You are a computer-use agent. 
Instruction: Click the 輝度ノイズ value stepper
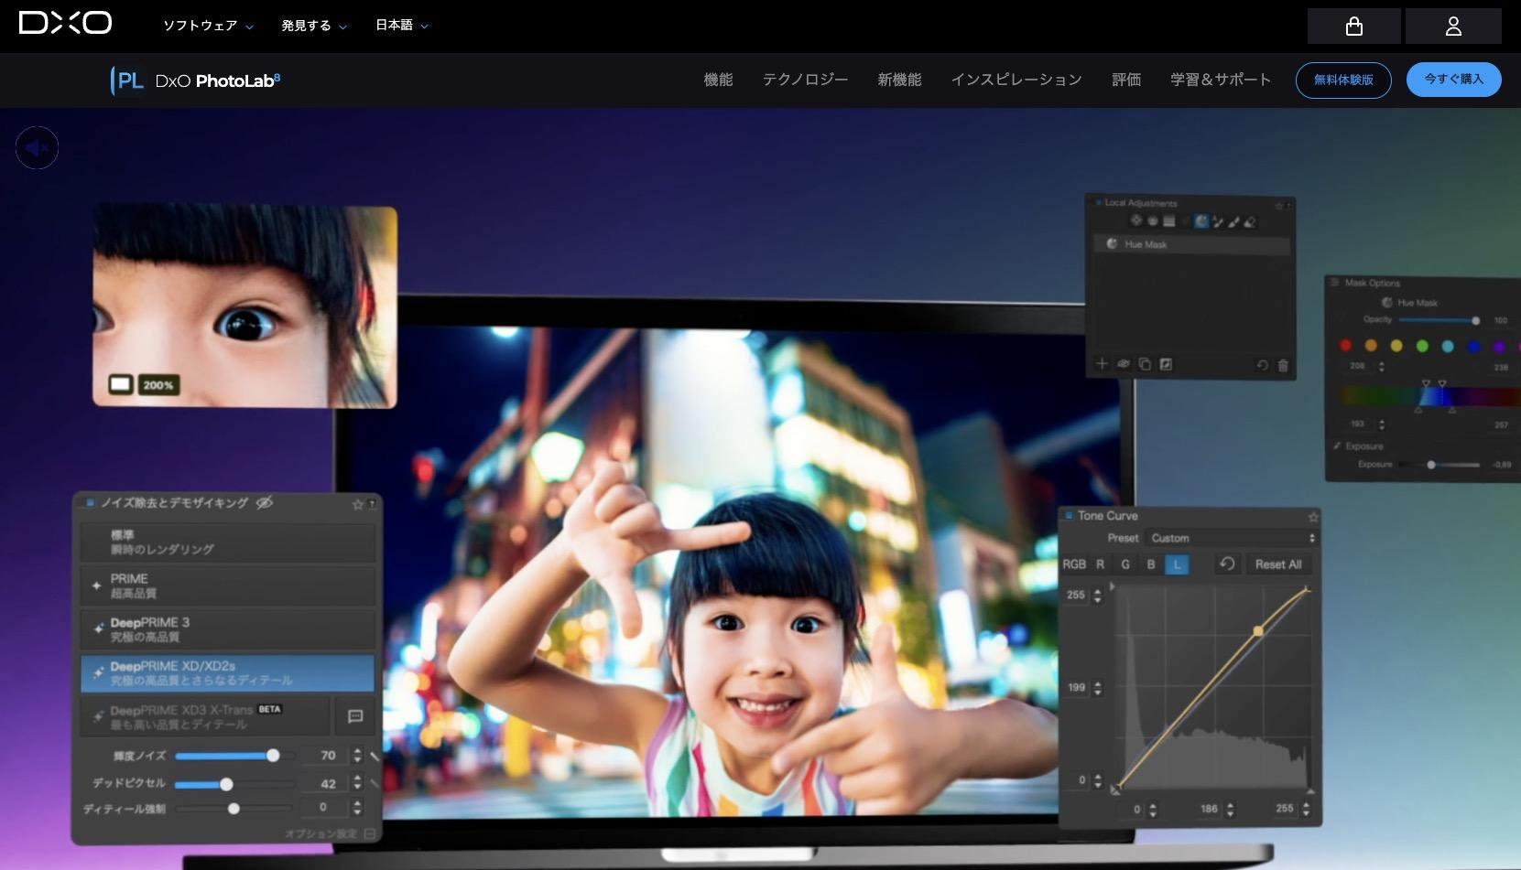(x=357, y=756)
